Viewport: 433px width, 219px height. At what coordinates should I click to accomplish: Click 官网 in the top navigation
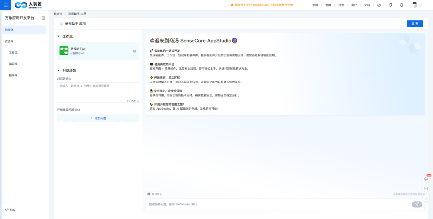tap(315, 5)
